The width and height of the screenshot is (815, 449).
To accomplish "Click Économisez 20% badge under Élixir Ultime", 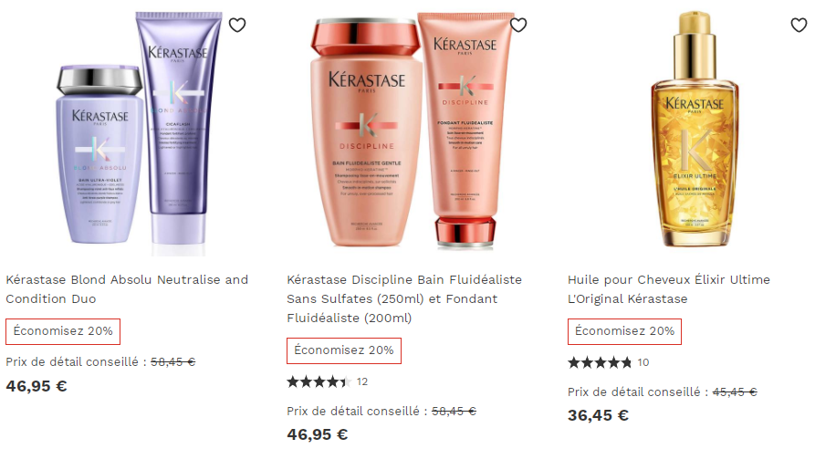I will coord(625,331).
